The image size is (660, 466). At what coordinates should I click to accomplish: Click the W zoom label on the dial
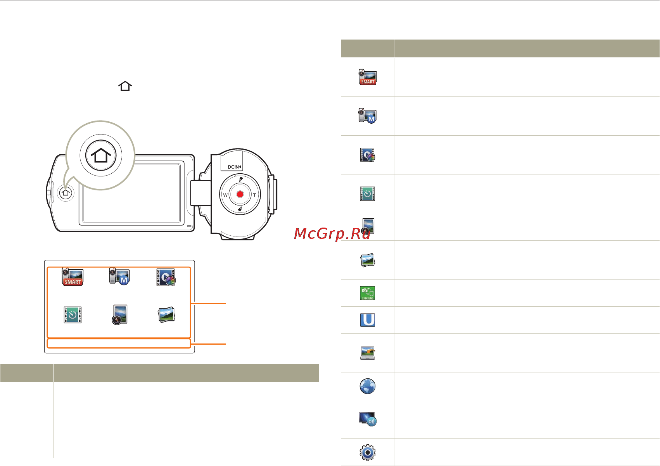(x=225, y=195)
